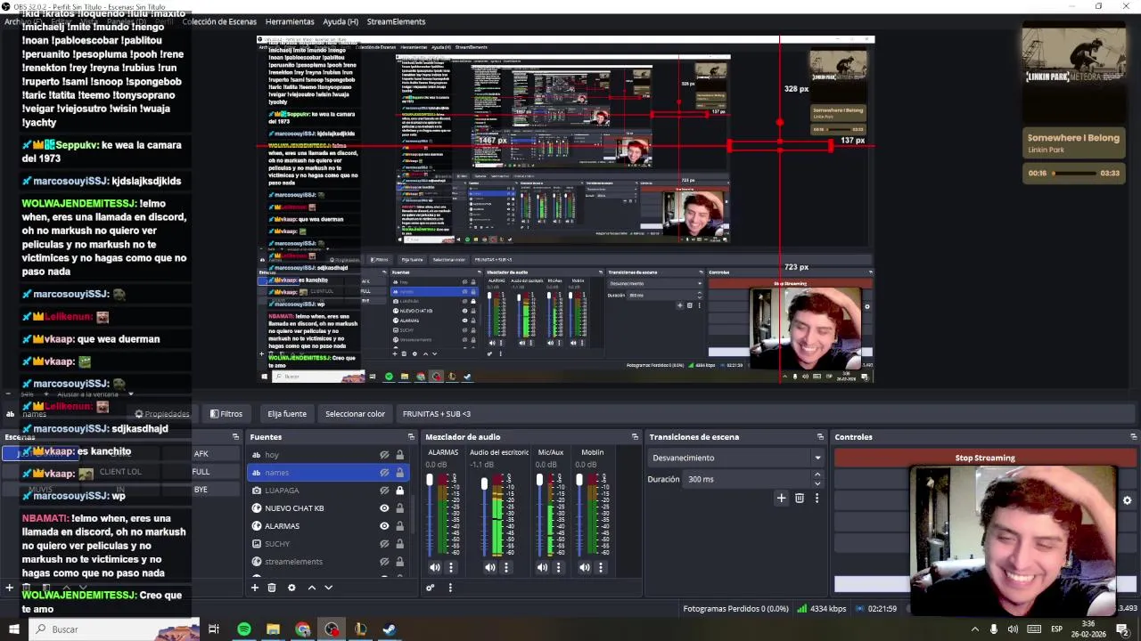The height and width of the screenshot is (641, 1141).
Task: Add a new scene transition
Action: pyautogui.click(x=781, y=499)
